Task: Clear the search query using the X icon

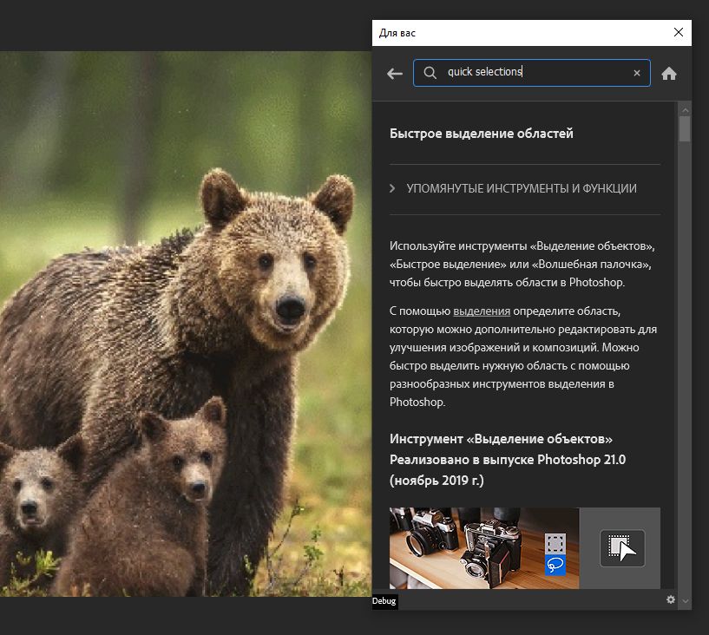Action: point(637,73)
